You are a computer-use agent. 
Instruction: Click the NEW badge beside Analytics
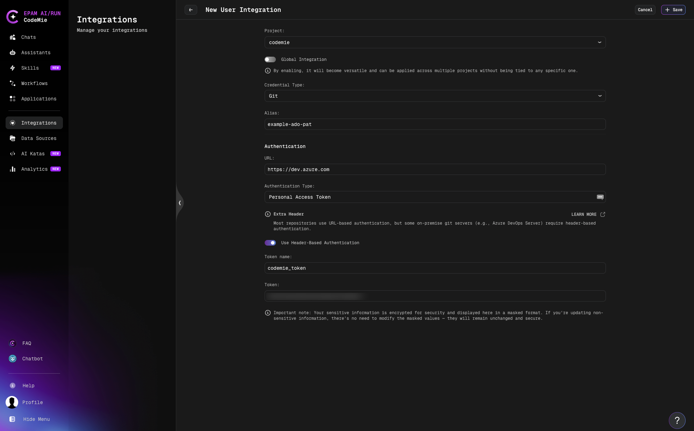pyautogui.click(x=56, y=169)
